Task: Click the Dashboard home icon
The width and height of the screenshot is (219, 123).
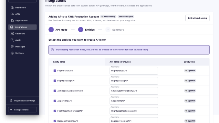Action: [12, 7]
